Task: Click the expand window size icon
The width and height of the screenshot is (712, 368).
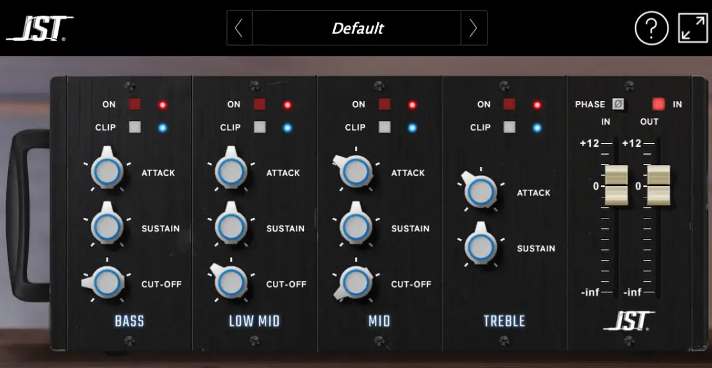Action: (693, 28)
